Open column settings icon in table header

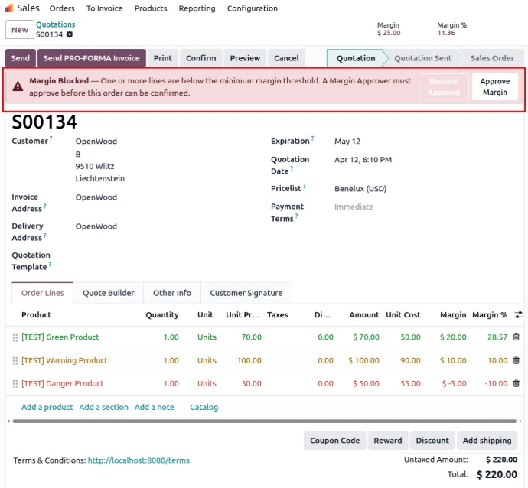pyautogui.click(x=518, y=314)
